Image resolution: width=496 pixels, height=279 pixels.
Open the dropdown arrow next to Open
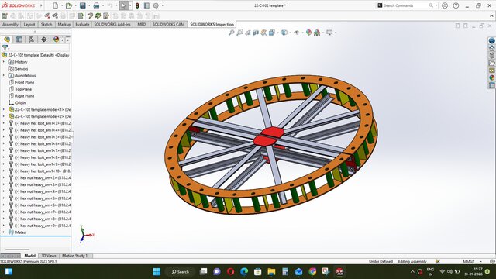coord(75,5)
